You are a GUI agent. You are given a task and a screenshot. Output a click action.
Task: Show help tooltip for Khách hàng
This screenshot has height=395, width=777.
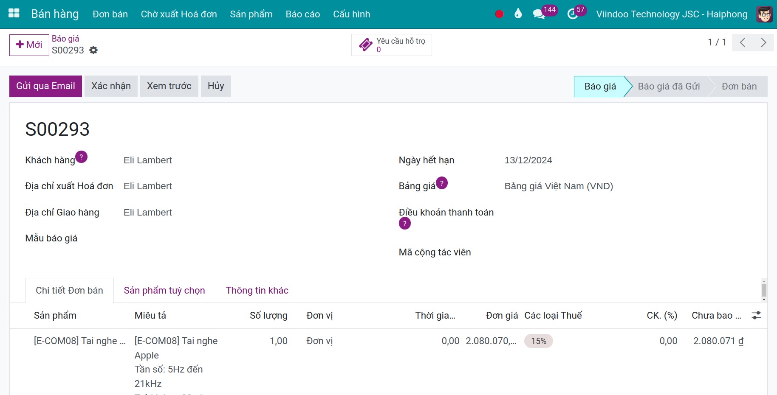(81, 157)
